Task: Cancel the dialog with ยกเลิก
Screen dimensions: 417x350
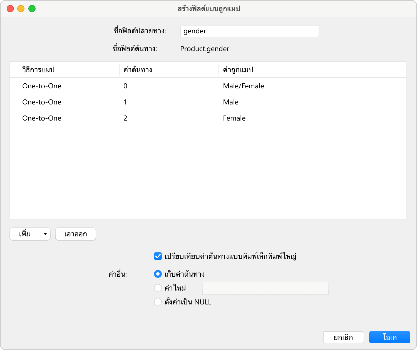Action: 343,337
